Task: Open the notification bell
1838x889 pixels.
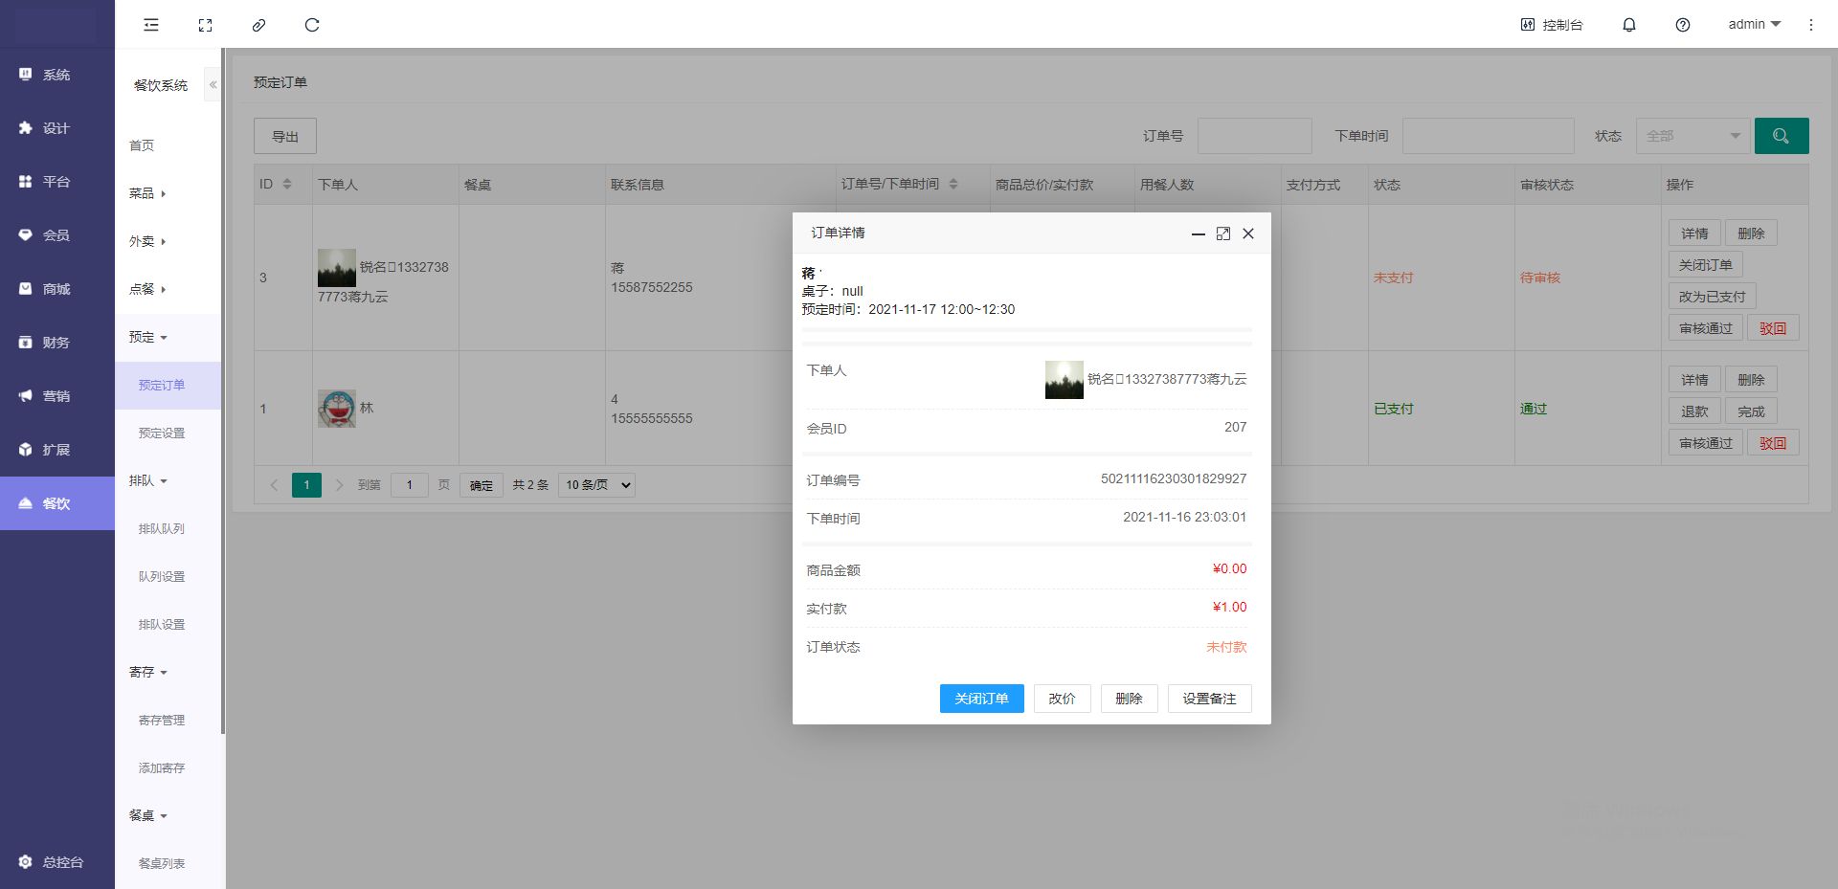Action: coord(1628,25)
